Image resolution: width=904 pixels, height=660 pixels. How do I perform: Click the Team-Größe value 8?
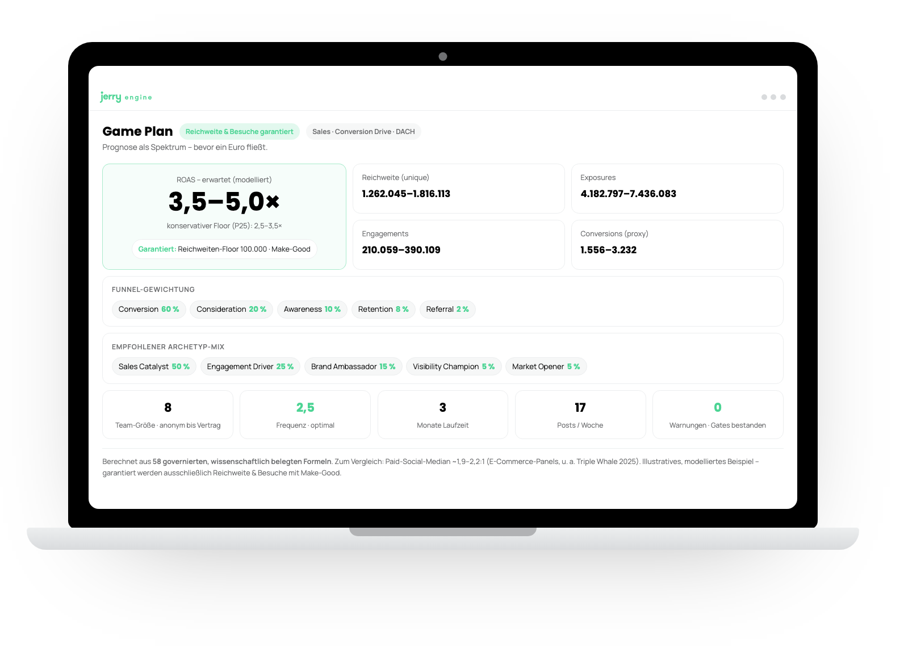[168, 408]
